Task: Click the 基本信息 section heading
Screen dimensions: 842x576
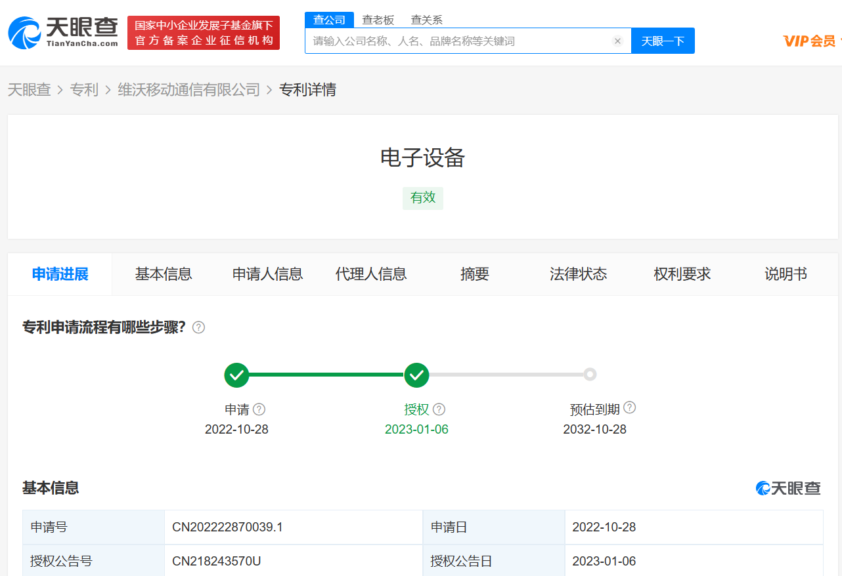Action: click(51, 487)
